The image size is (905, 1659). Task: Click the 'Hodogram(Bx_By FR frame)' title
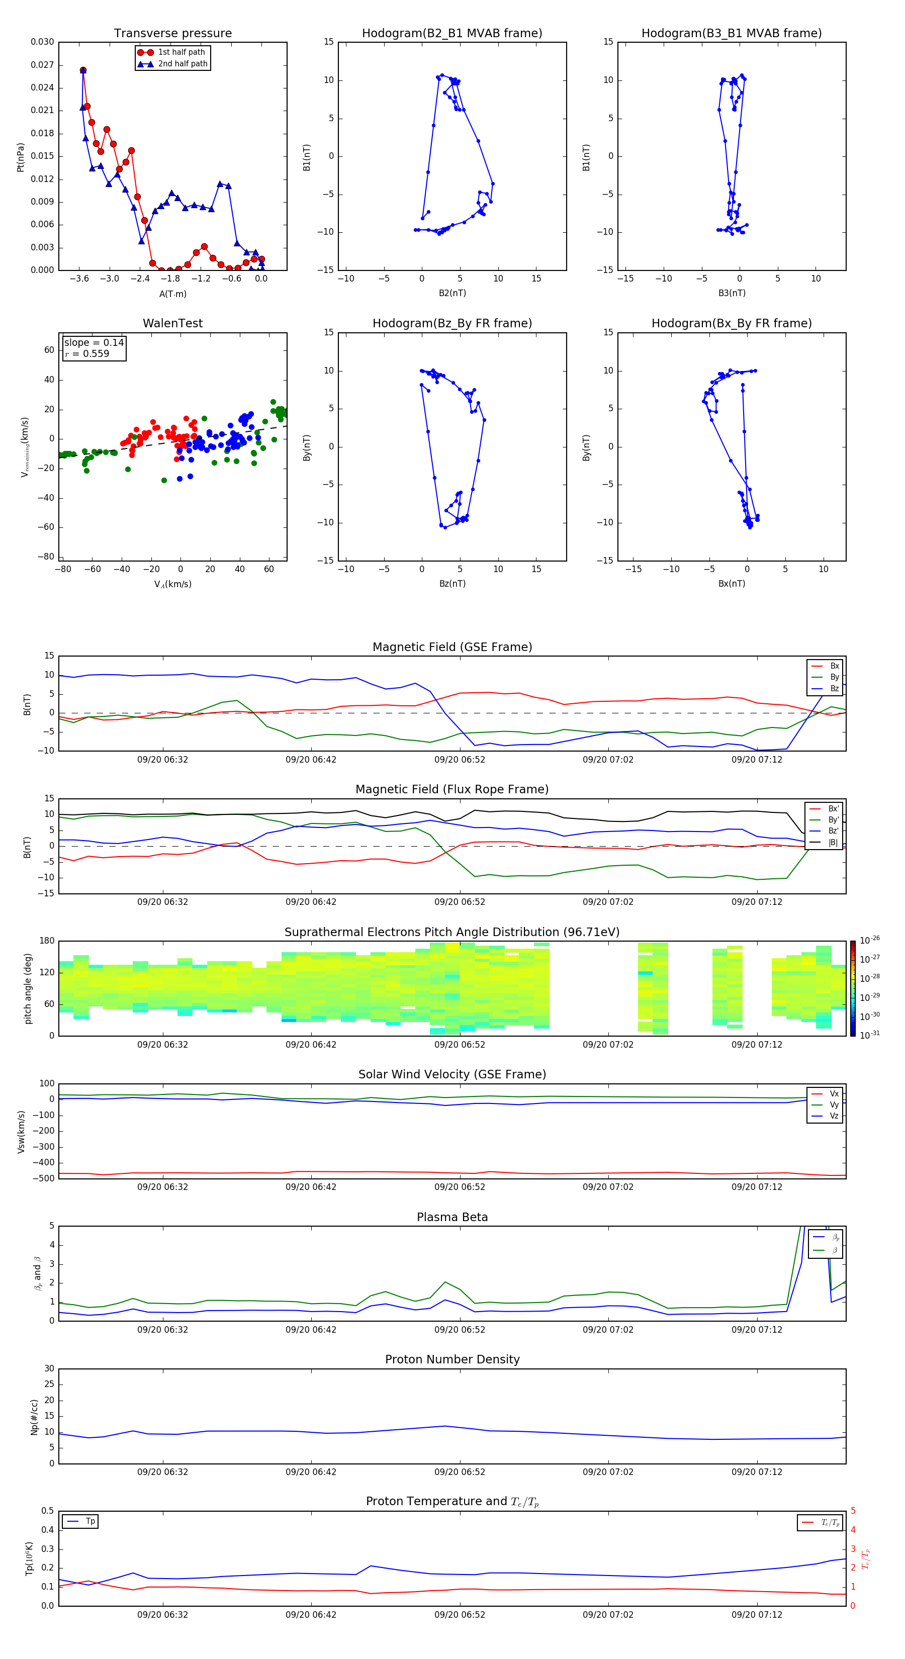coord(732,323)
